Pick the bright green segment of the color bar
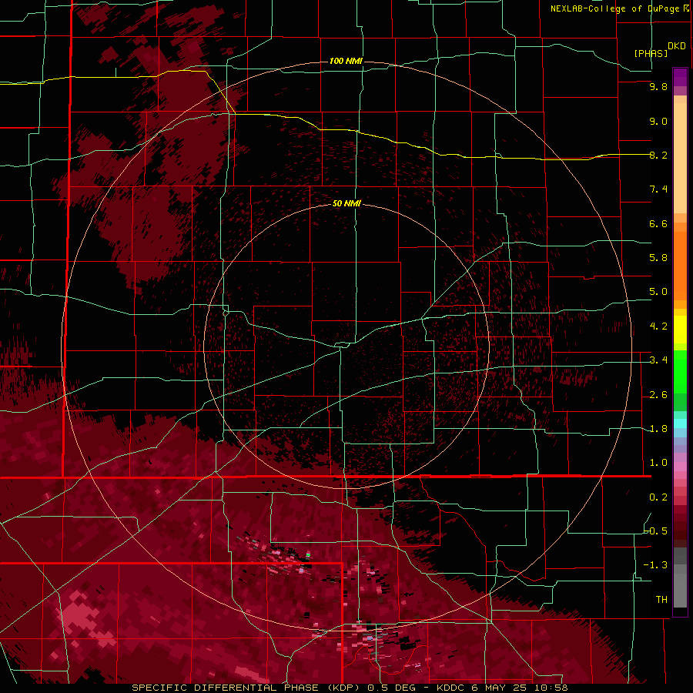 tap(680, 373)
